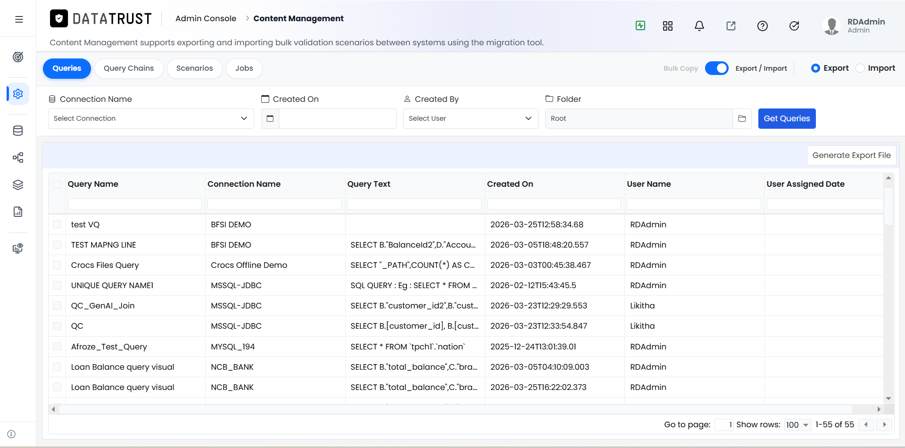Image resolution: width=905 pixels, height=448 pixels.
Task: Sort by Connection Name column header
Action: click(244, 184)
